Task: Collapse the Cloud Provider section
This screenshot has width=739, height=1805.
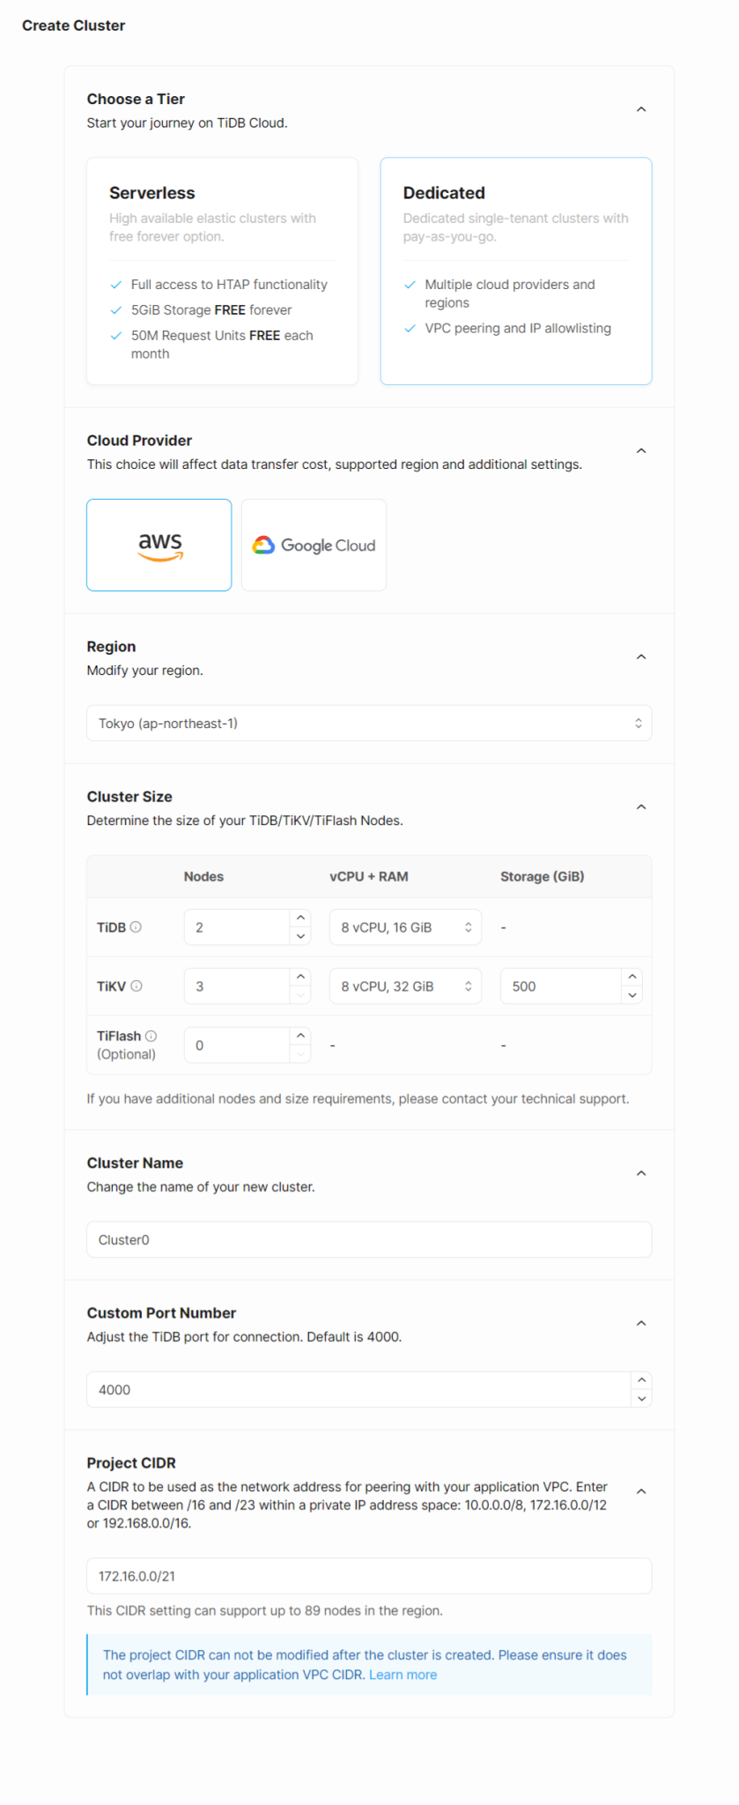Action: pyautogui.click(x=641, y=450)
